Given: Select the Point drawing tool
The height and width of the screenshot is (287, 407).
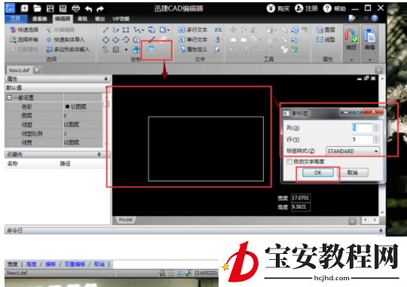Looking at the screenshot, I should [126, 49].
